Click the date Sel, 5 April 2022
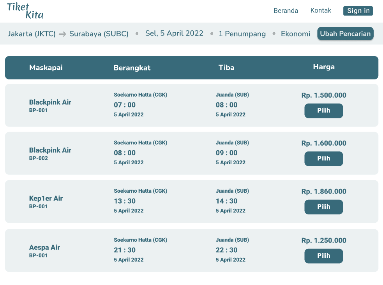Image resolution: width=383 pixels, height=285 pixels. [x=174, y=33]
